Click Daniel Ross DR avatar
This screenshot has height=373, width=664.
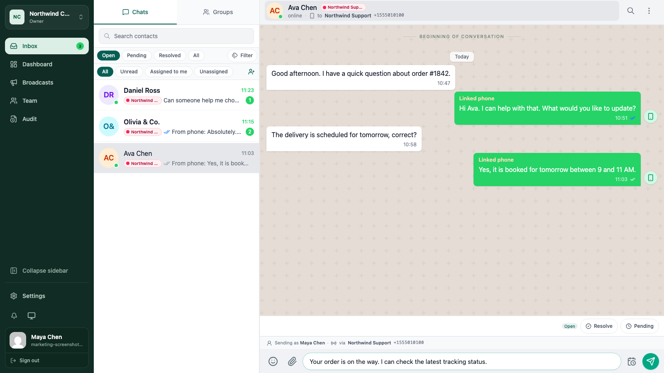pos(109,95)
